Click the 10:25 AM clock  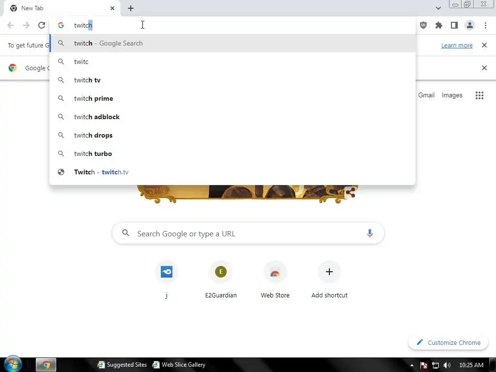pyautogui.click(x=471, y=365)
